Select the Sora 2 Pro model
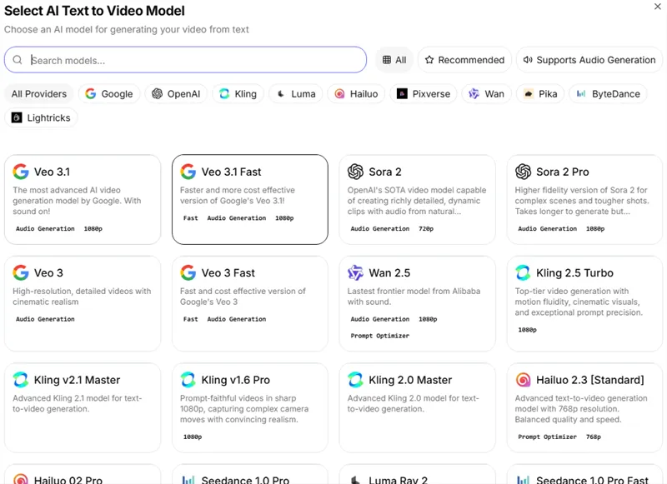667x484 pixels. [x=584, y=197]
